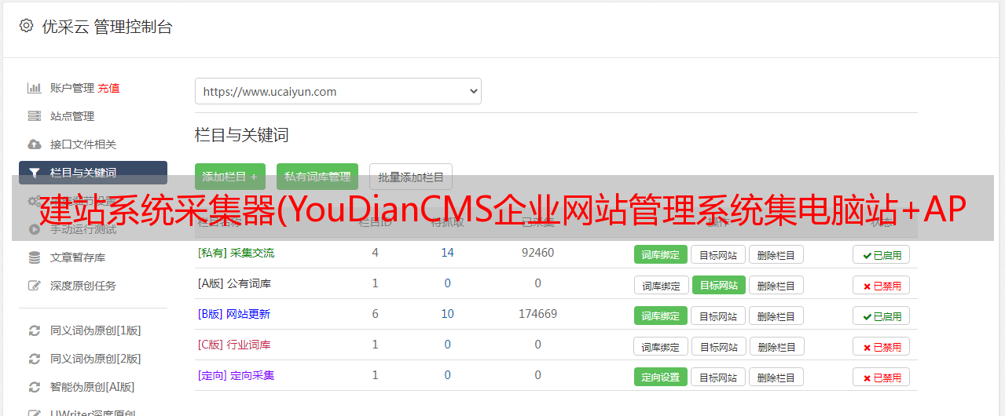Toggle 已禁用 status for 公有词库 row

click(x=882, y=285)
